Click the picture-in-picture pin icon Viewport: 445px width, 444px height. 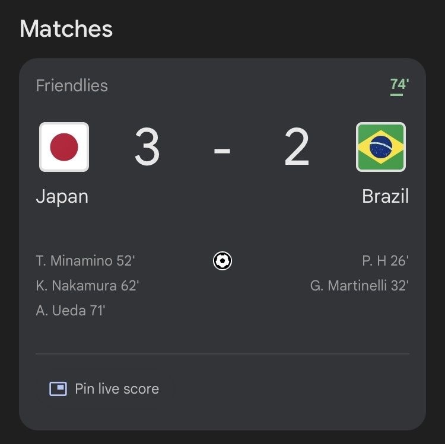(58, 389)
